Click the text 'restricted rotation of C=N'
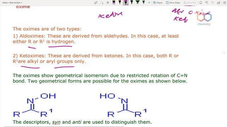This screenshot has width=227, height=127. pyautogui.click(x=157, y=75)
